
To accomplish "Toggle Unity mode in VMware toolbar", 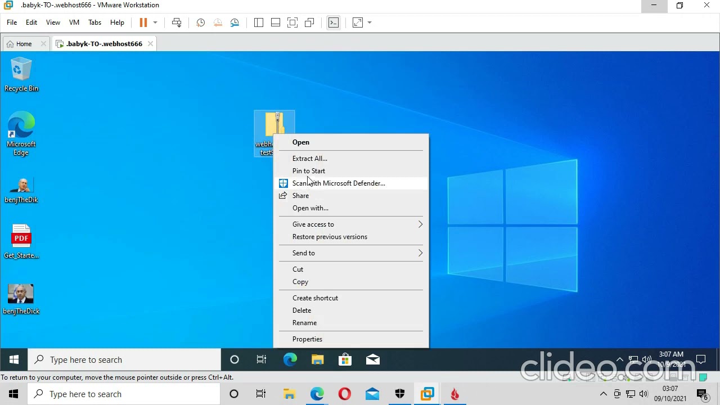I will [x=309, y=22].
